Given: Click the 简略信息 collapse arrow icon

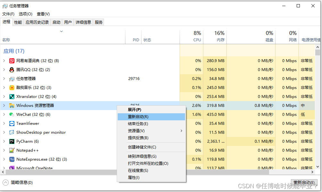Looking at the screenshot, I should click(5, 183).
